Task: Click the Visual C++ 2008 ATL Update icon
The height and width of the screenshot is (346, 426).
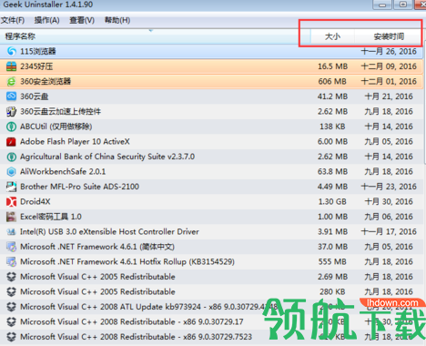Action: point(11,307)
